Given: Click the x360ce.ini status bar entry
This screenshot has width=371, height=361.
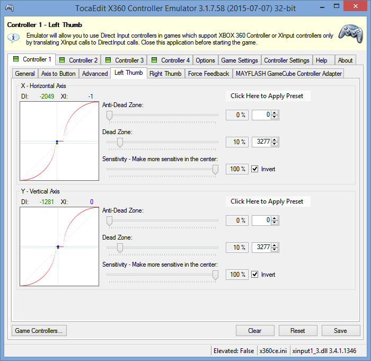Looking at the screenshot, I should [273, 351].
